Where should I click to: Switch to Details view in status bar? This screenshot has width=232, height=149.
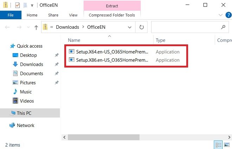[218, 145]
